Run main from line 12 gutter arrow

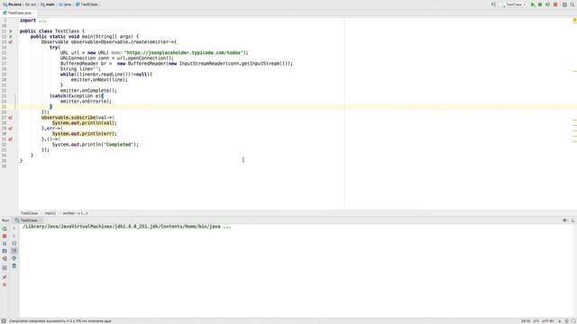(11, 37)
